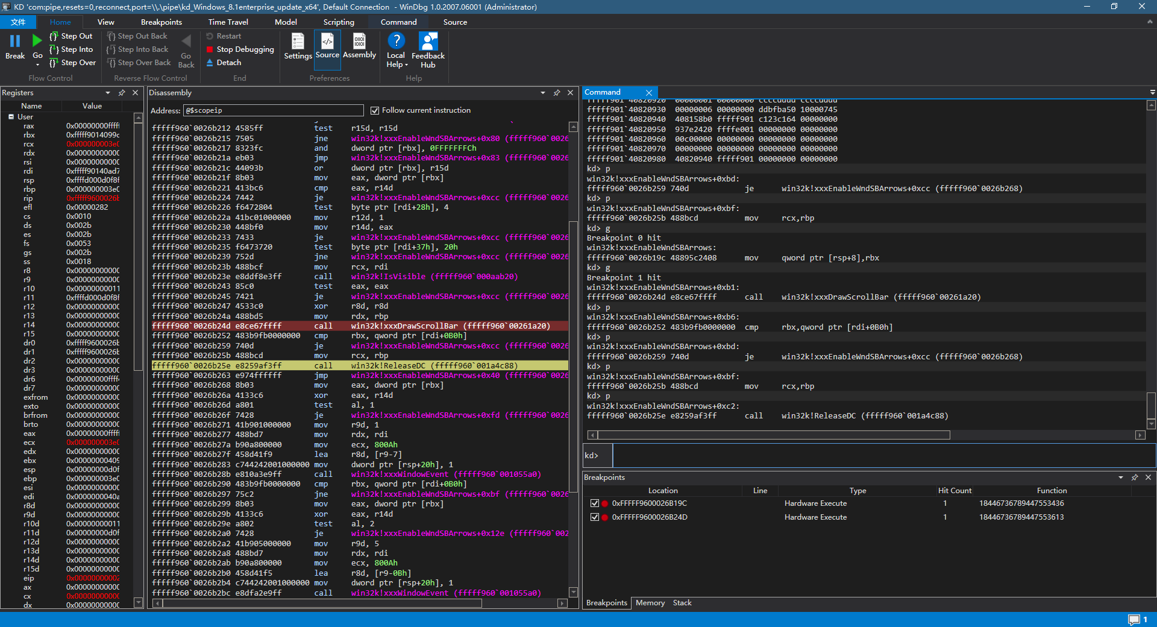Open the Time Travel ribbon tab
Viewport: 1157px width, 627px height.
(228, 22)
